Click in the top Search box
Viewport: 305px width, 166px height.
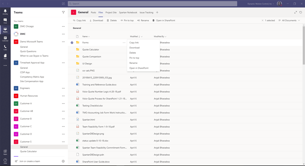pyautogui.click(x=152, y=3)
